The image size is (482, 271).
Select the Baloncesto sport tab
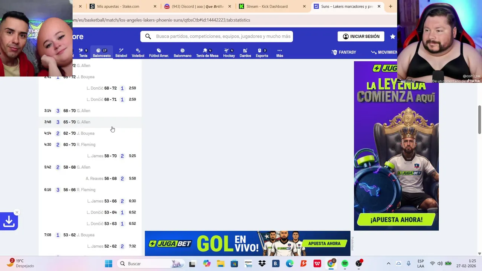click(x=102, y=53)
